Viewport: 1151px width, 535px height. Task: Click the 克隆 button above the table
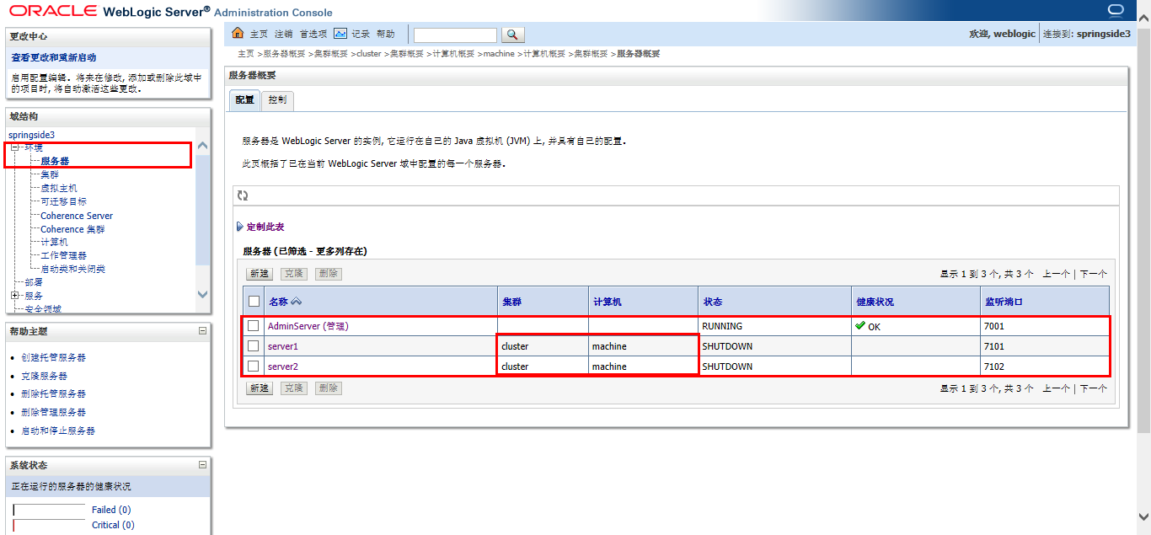coord(293,274)
